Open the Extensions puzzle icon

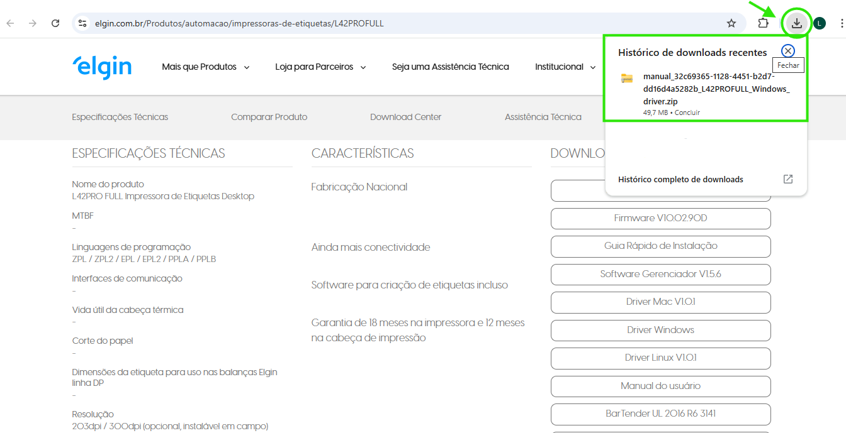pos(763,23)
